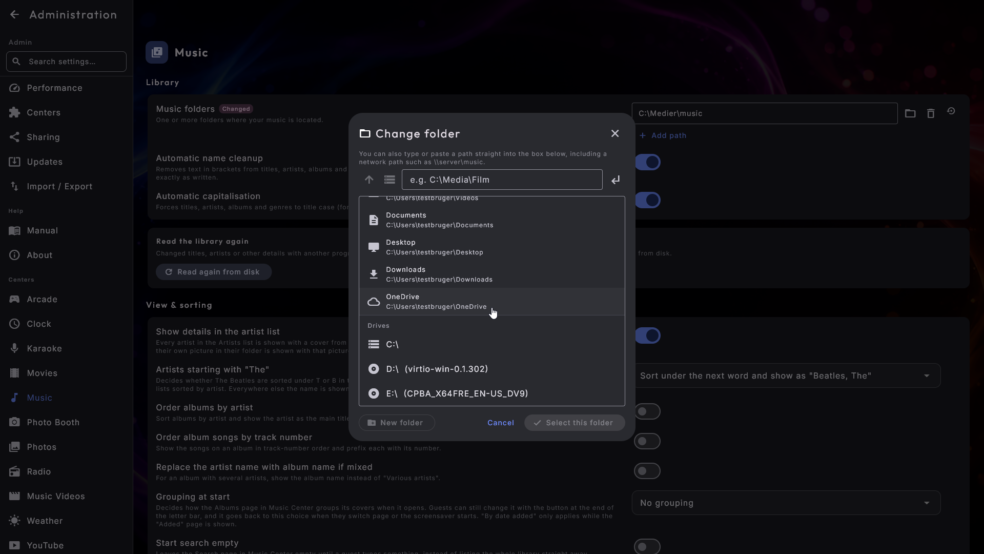The width and height of the screenshot is (984, 554).
Task: Browse folder icon next to C:\Medier\music
Action: [910, 113]
